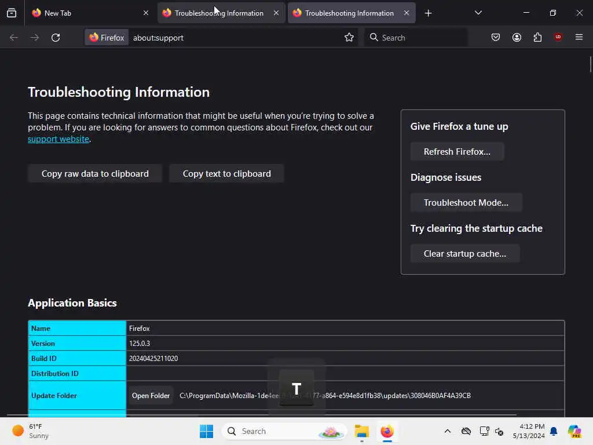This screenshot has width=593, height=445.
Task: Click Copy raw data to clipboard
Action: [x=95, y=174]
